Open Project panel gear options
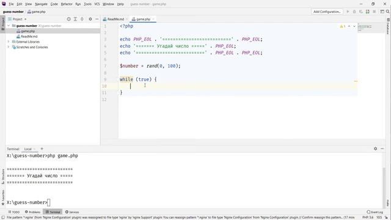The height and width of the screenshot is (220, 391). pos(90,19)
